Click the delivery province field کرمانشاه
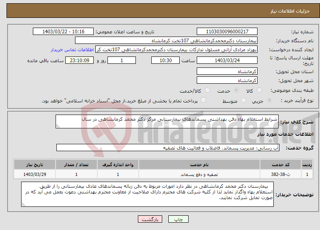Viewport: 320px width, 230px height. point(227,72)
